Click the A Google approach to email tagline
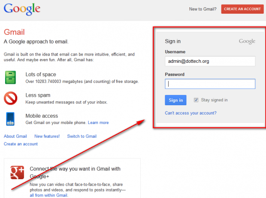 point(36,41)
